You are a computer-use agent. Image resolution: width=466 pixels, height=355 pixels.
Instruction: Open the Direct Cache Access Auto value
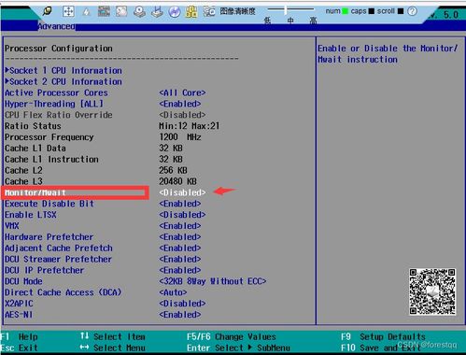[x=173, y=292]
